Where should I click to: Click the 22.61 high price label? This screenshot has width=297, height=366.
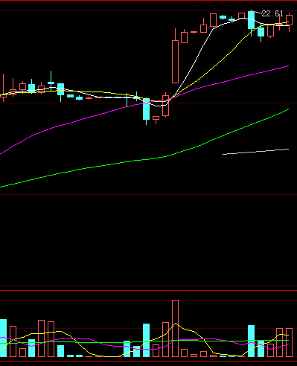272,13
